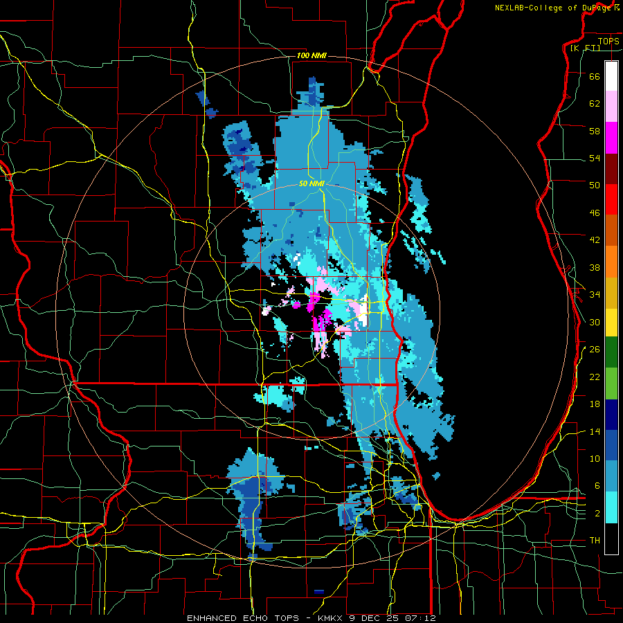Click the magenta legend swatch
The image size is (623, 623).
point(611,138)
